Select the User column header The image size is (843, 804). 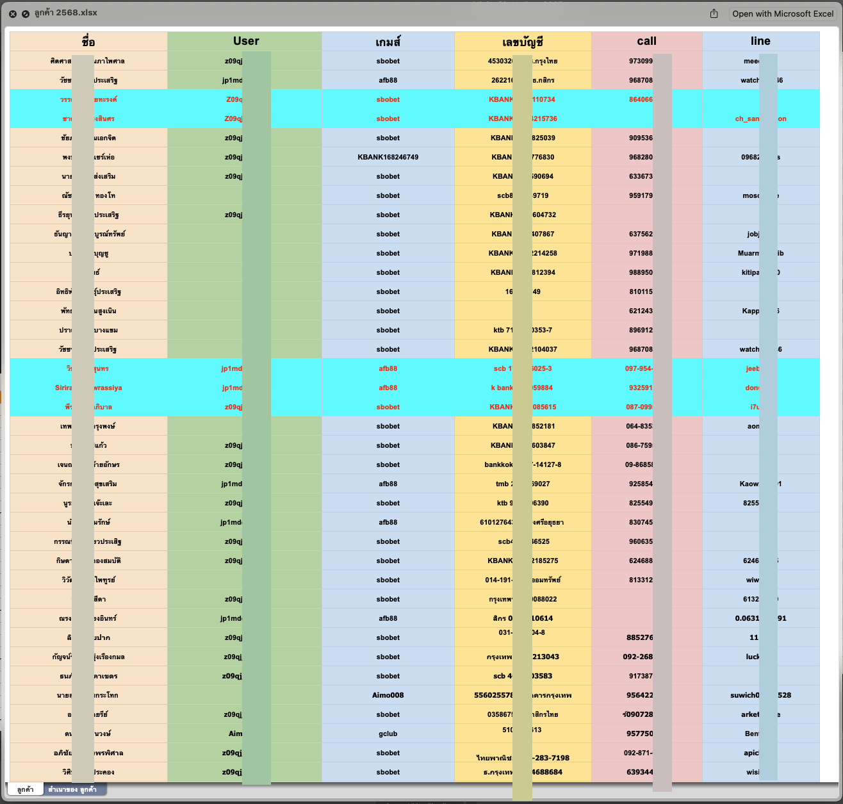pos(246,42)
